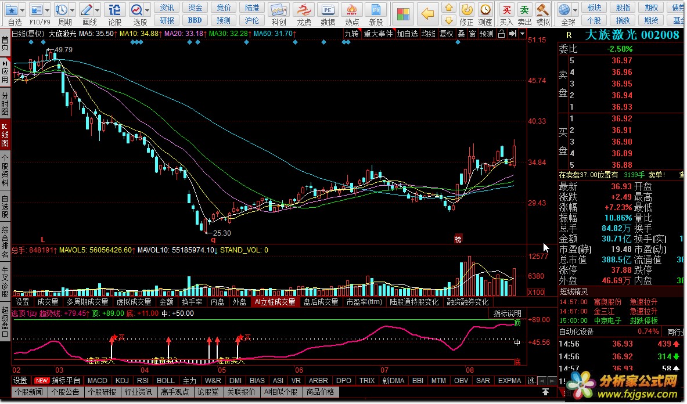Image resolution: width=687 pixels, height=404 pixels.
Task: Toggle 重大事件 major events markers
Action: click(x=378, y=34)
